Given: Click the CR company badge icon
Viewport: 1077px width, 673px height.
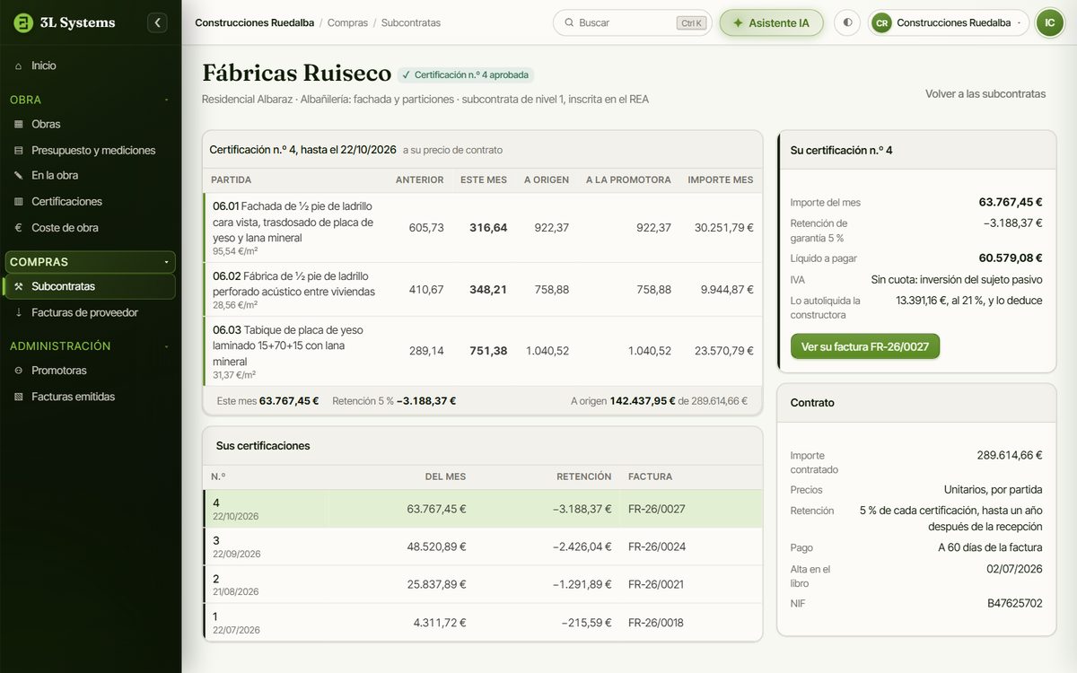Looking at the screenshot, I should [881, 22].
